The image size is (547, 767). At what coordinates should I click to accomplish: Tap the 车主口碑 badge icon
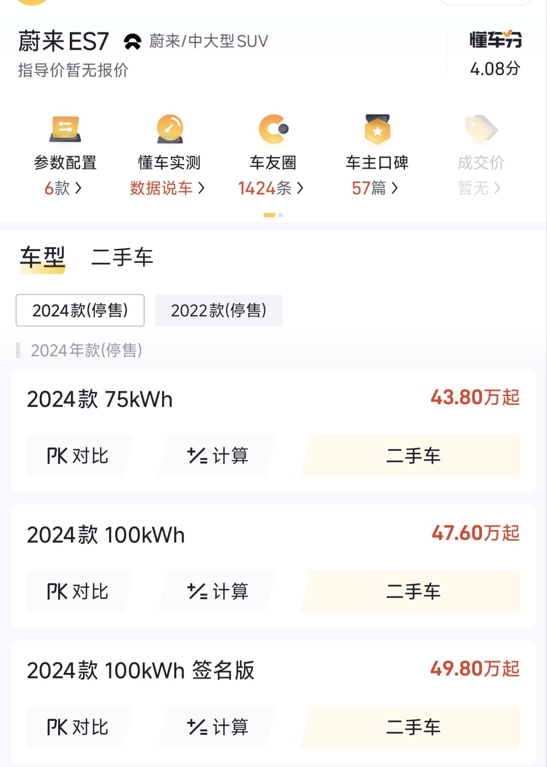point(377,129)
